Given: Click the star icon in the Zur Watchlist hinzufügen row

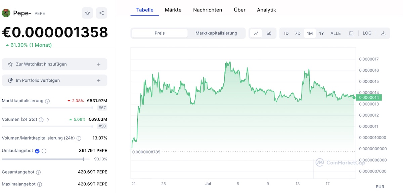Looking at the screenshot, I should point(10,64).
